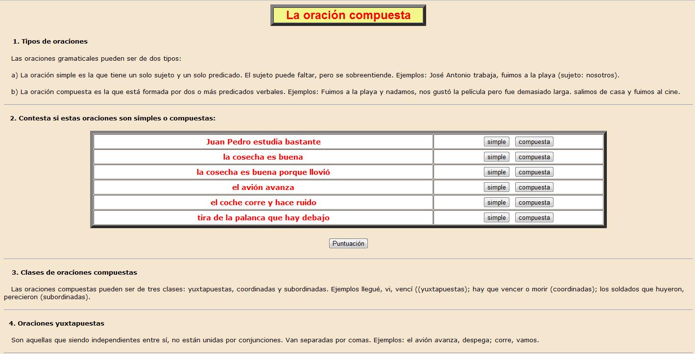Select simple for 'la cosecha es buena porque llovió'
Image resolution: width=695 pixels, height=354 pixels.
[496, 172]
